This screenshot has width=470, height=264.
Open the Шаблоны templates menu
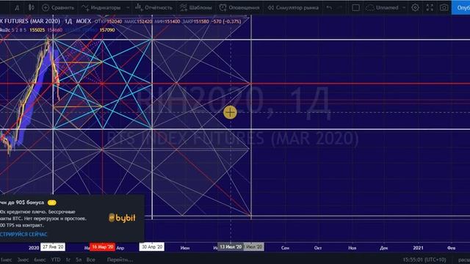click(x=196, y=8)
